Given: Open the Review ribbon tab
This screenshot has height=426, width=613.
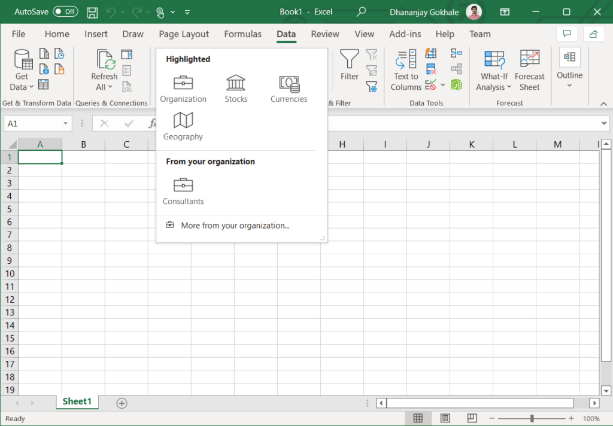Looking at the screenshot, I should (x=325, y=34).
